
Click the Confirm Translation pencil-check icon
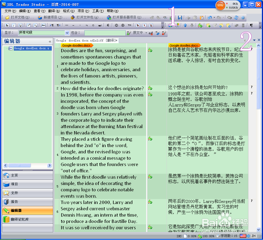pyautogui.click(x=200, y=25)
